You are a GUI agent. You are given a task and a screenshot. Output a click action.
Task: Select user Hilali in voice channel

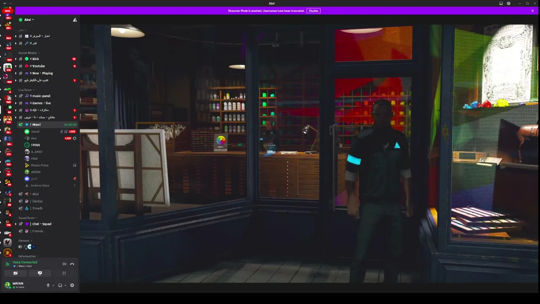[x=50, y=159]
